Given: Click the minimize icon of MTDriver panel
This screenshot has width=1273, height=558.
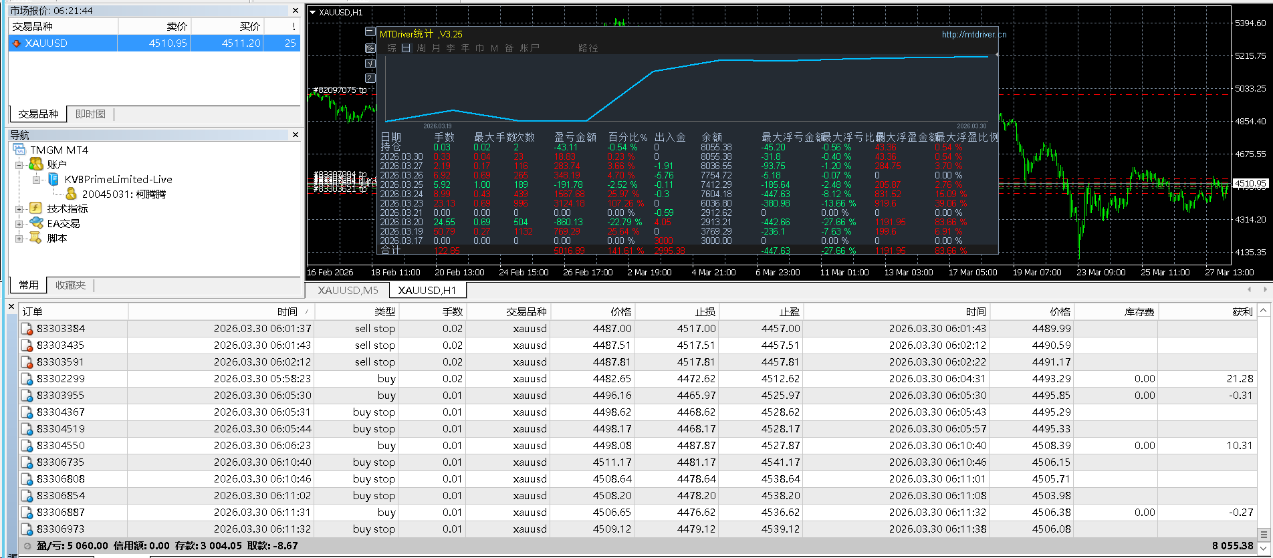Looking at the screenshot, I should tap(370, 32).
